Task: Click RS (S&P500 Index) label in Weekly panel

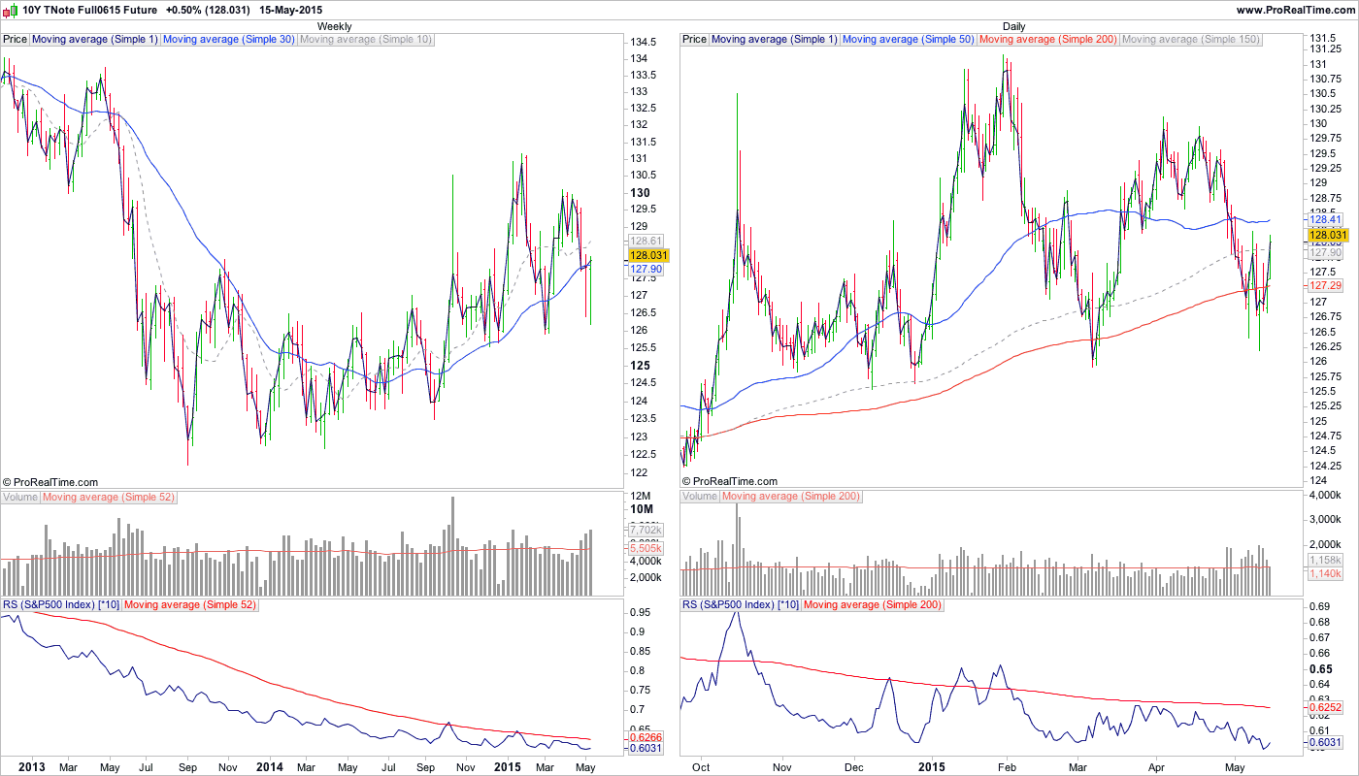Action: pos(61,605)
